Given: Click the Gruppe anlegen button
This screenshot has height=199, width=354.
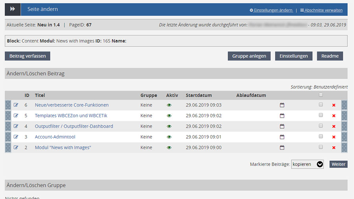Looking at the screenshot, I should coord(249,56).
